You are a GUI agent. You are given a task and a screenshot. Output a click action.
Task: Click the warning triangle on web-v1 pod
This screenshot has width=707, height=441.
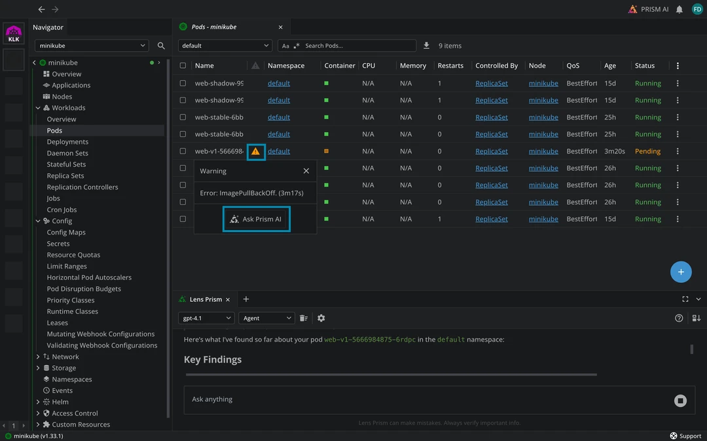255,152
